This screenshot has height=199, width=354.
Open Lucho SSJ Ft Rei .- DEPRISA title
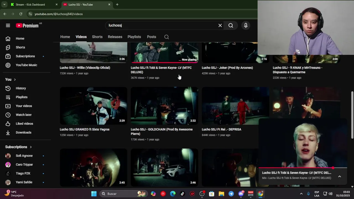222,129
